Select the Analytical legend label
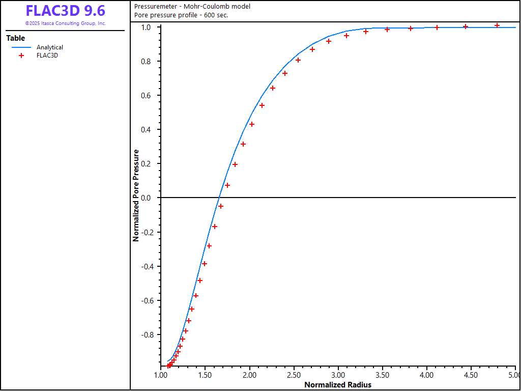The width and height of the screenshot is (521, 391). point(50,47)
